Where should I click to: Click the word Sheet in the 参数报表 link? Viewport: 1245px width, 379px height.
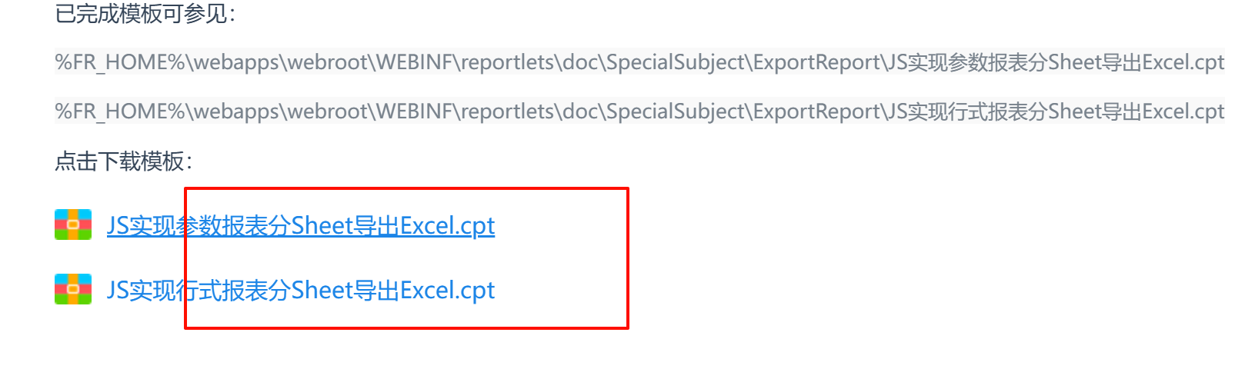[x=322, y=225]
